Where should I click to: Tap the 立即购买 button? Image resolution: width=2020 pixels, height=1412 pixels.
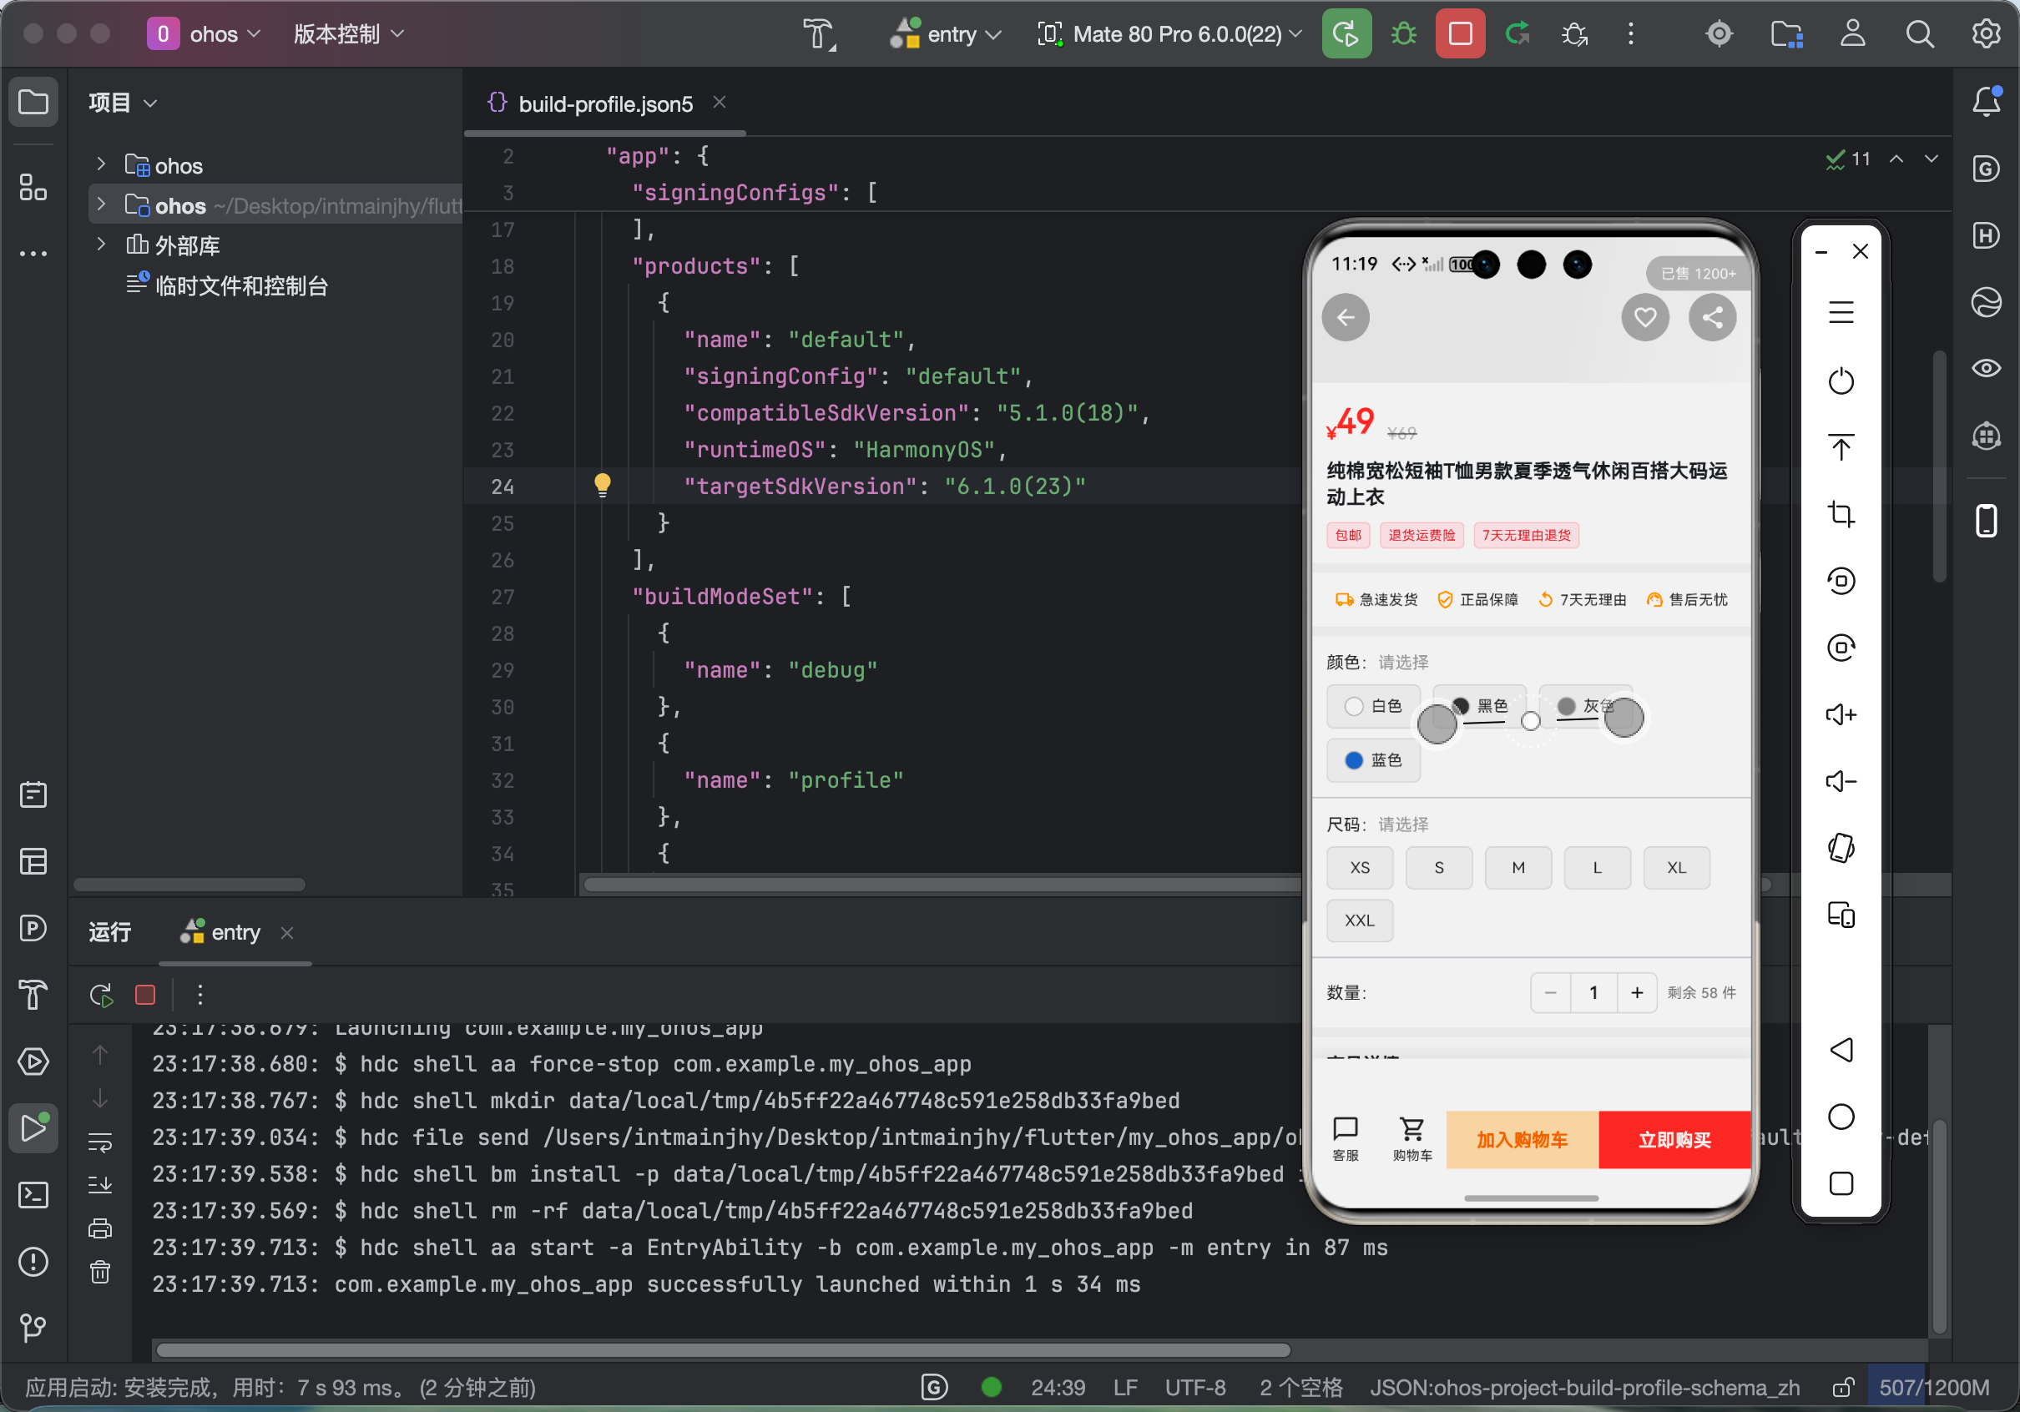1674,1139
